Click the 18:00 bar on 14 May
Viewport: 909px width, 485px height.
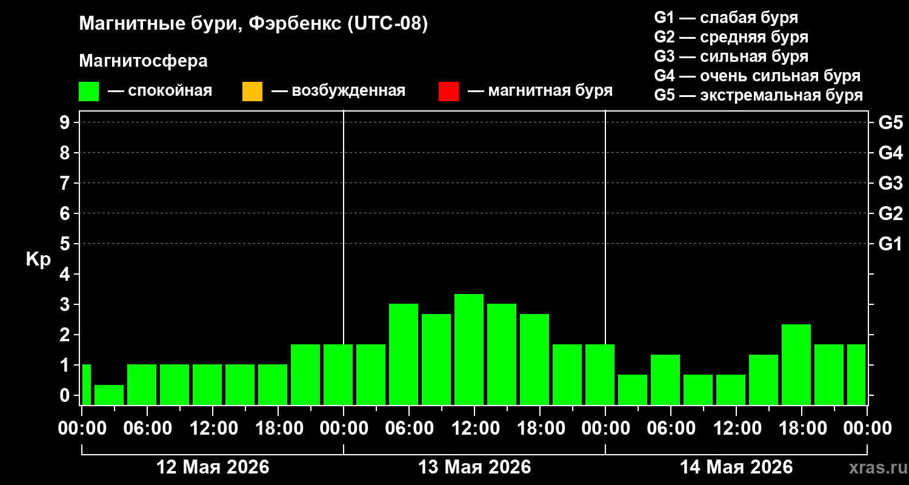click(x=796, y=364)
